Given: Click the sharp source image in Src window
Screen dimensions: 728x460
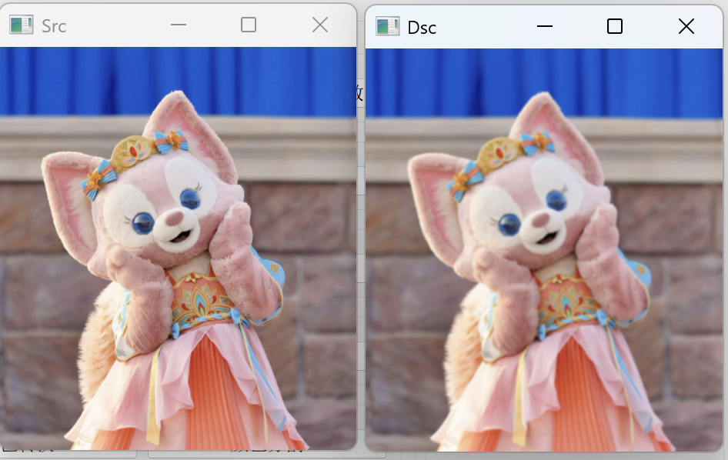Looking at the screenshot, I should click(178, 248).
